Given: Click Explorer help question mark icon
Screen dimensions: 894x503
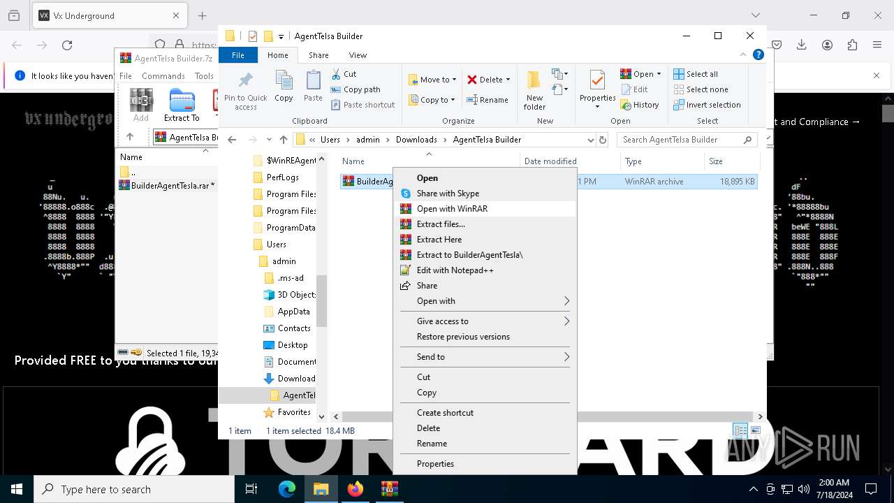Looking at the screenshot, I should coord(759,54).
